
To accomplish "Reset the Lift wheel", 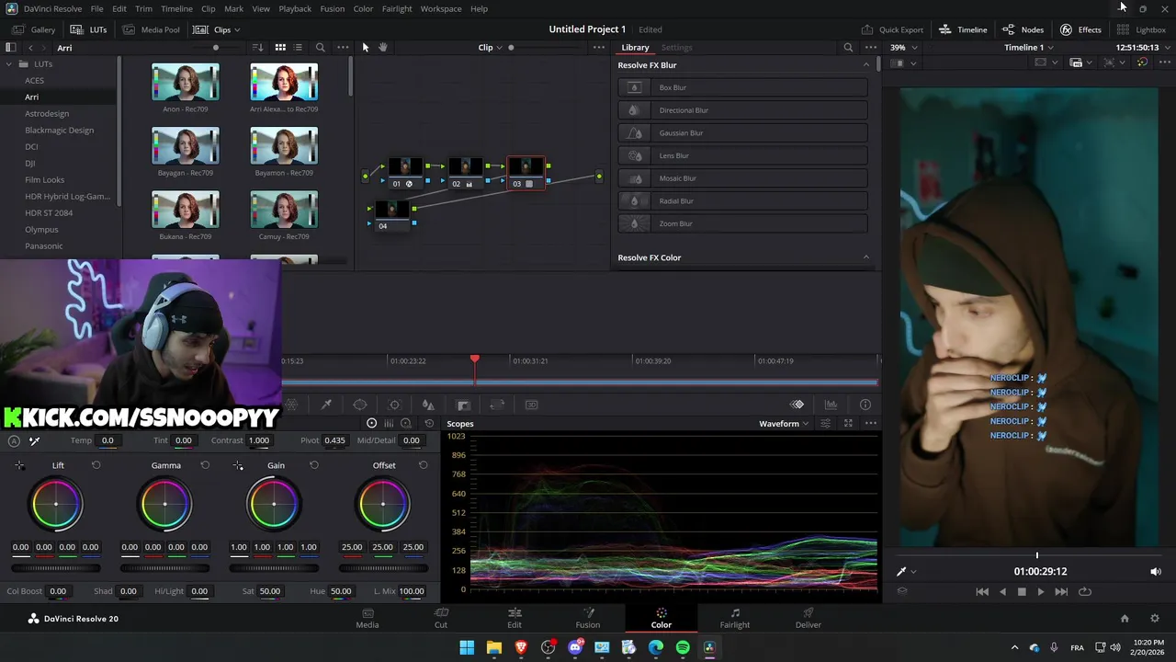I will pyautogui.click(x=96, y=465).
